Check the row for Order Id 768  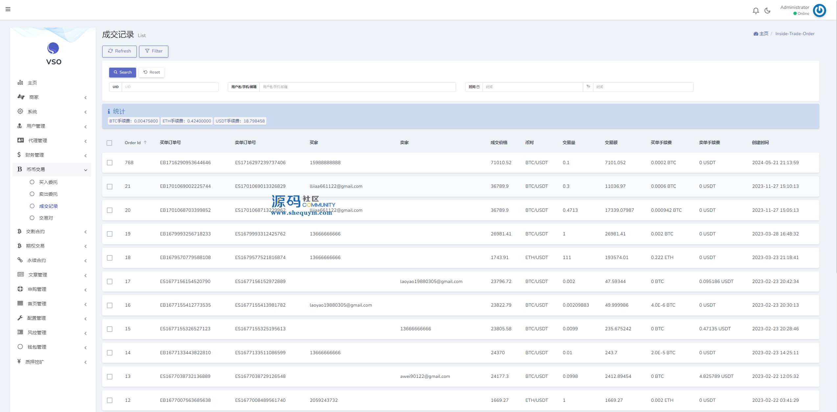click(x=110, y=163)
